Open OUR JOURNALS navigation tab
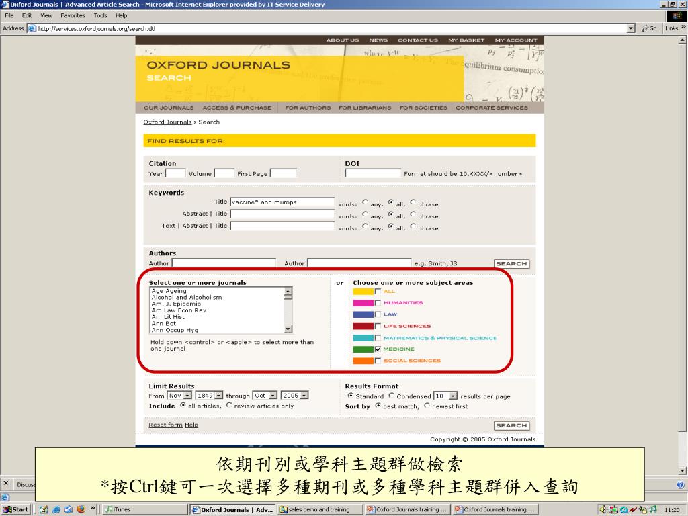This screenshot has width=688, height=516. (x=169, y=107)
